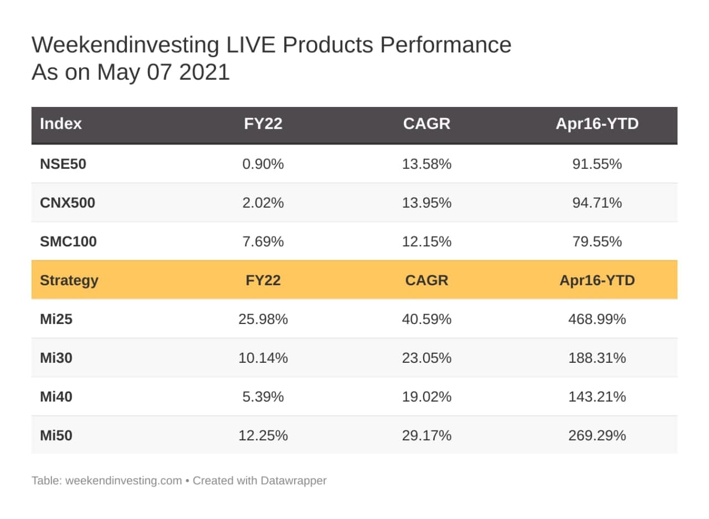Select the Mi30 strategy label

(x=56, y=358)
